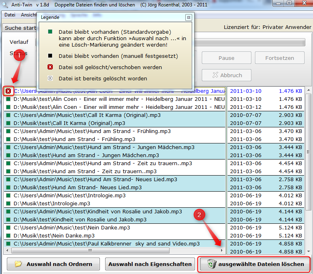Click the gray X already-deleted icon in Legende
This screenshot has height=274, width=313.
coord(50,78)
